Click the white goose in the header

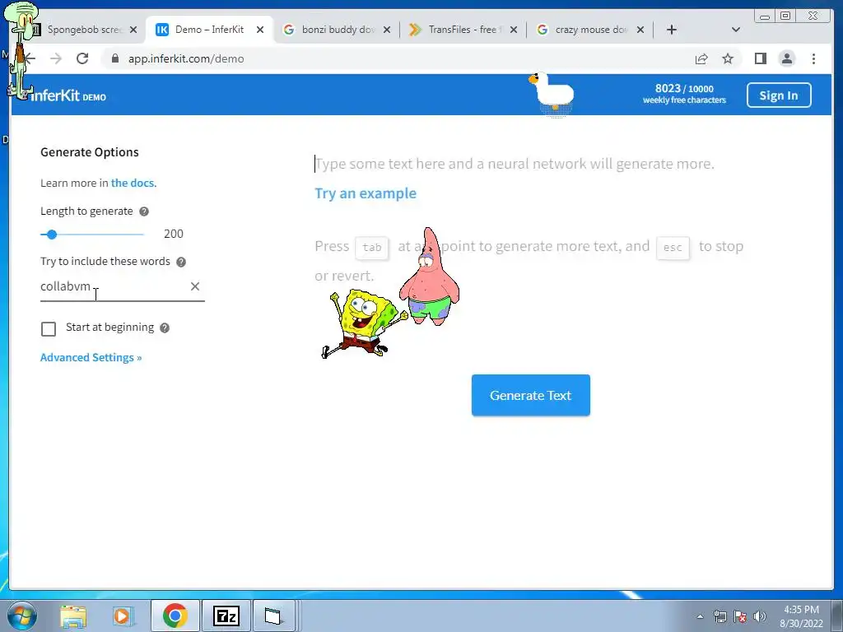pos(552,94)
